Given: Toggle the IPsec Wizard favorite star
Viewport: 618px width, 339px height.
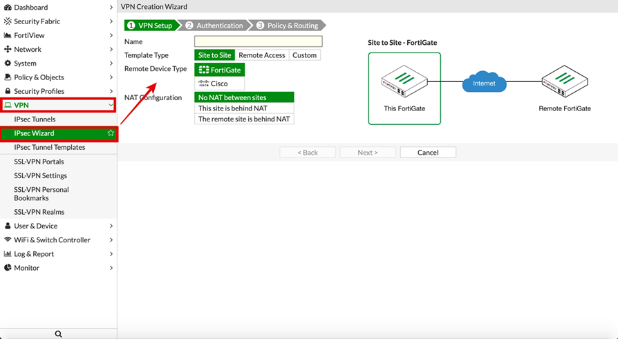Looking at the screenshot, I should [111, 133].
